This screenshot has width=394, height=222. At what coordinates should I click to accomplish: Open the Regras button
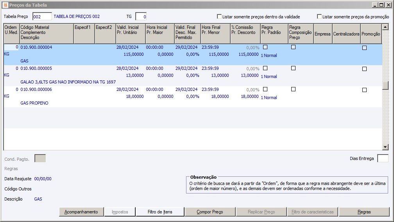[x=364, y=212]
